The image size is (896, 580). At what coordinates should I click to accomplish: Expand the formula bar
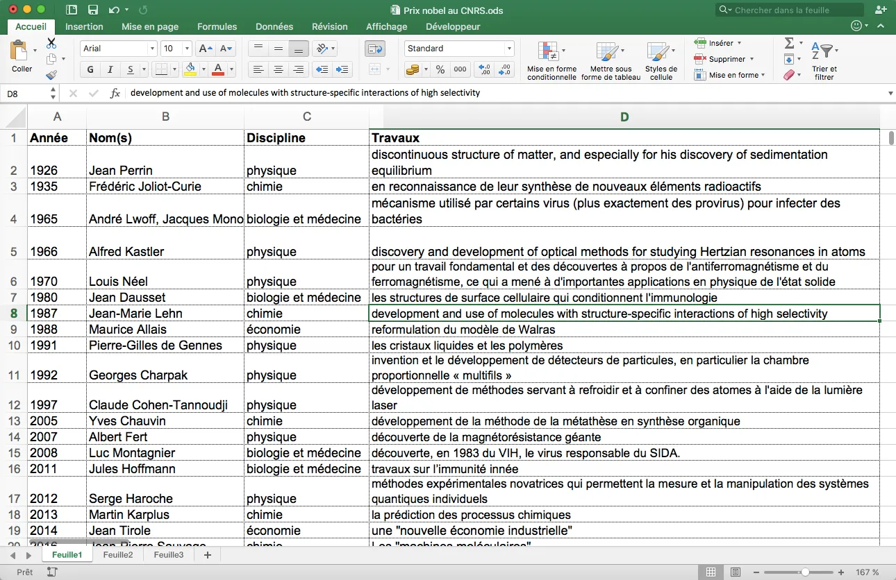click(890, 93)
